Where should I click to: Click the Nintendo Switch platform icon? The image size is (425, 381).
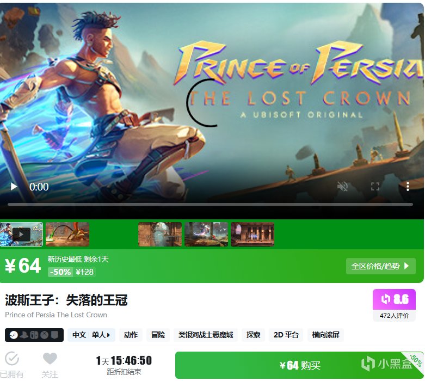[x=34, y=335]
